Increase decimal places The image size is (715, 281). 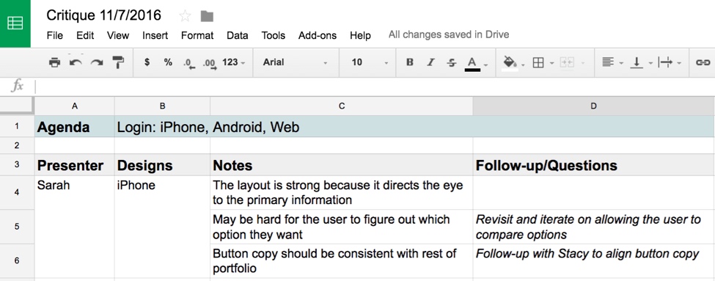[x=210, y=63]
